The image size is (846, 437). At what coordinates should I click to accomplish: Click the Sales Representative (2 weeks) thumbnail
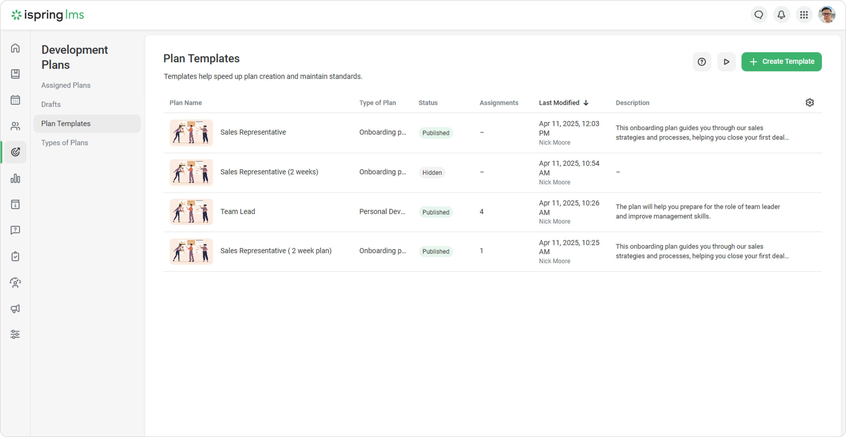tap(191, 172)
